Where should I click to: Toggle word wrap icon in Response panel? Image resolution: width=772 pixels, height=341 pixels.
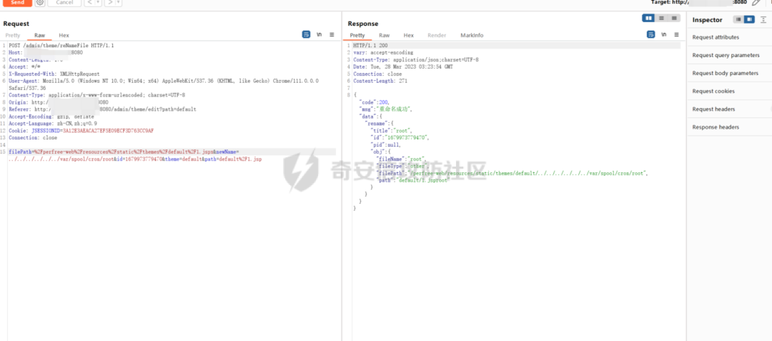(651, 34)
